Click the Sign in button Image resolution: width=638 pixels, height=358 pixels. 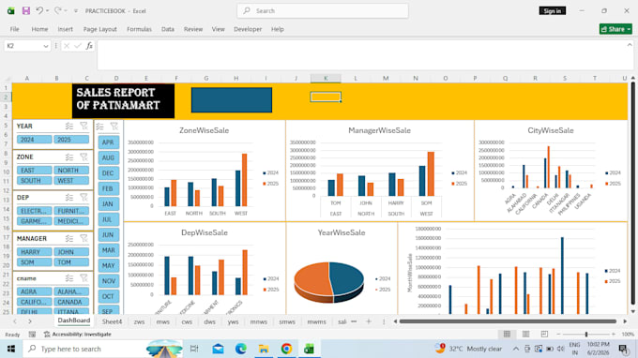pyautogui.click(x=552, y=11)
